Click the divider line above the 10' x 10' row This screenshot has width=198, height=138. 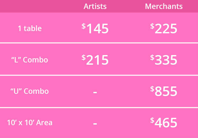pyautogui.click(x=99, y=108)
